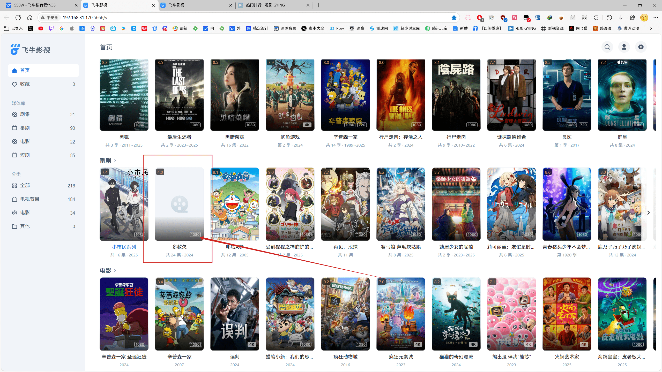Open the X (Twitter) bookmark
662x372 pixels.
click(30, 28)
